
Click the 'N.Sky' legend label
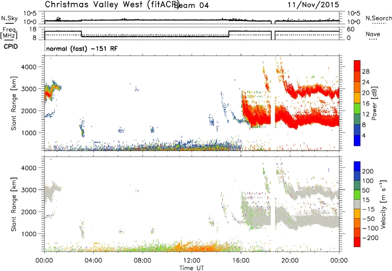[9, 18]
